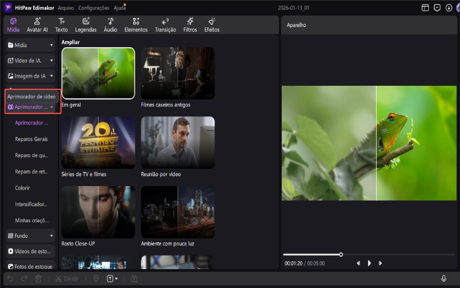The height and width of the screenshot is (288, 460).
Task: Open the Legendas subtitles panel
Action: click(x=86, y=25)
